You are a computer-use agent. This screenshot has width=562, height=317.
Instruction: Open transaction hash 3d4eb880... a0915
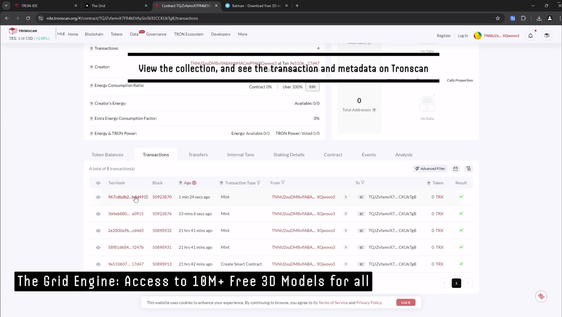(126, 214)
